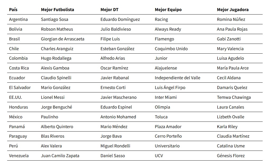Viewport: 269px width, 168px height.
Task: Select the Independiente del Valle cell
Action: 177,78
